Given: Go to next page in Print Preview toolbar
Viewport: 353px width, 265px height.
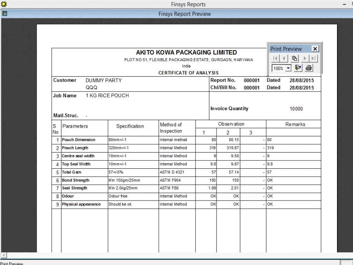Looking at the screenshot, I should point(305,59).
